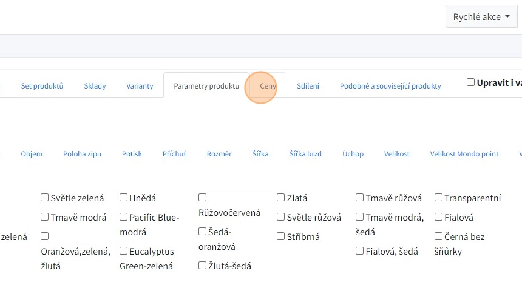Select the Šířka brzd parameter link
This screenshot has height=291, width=522.
point(305,154)
